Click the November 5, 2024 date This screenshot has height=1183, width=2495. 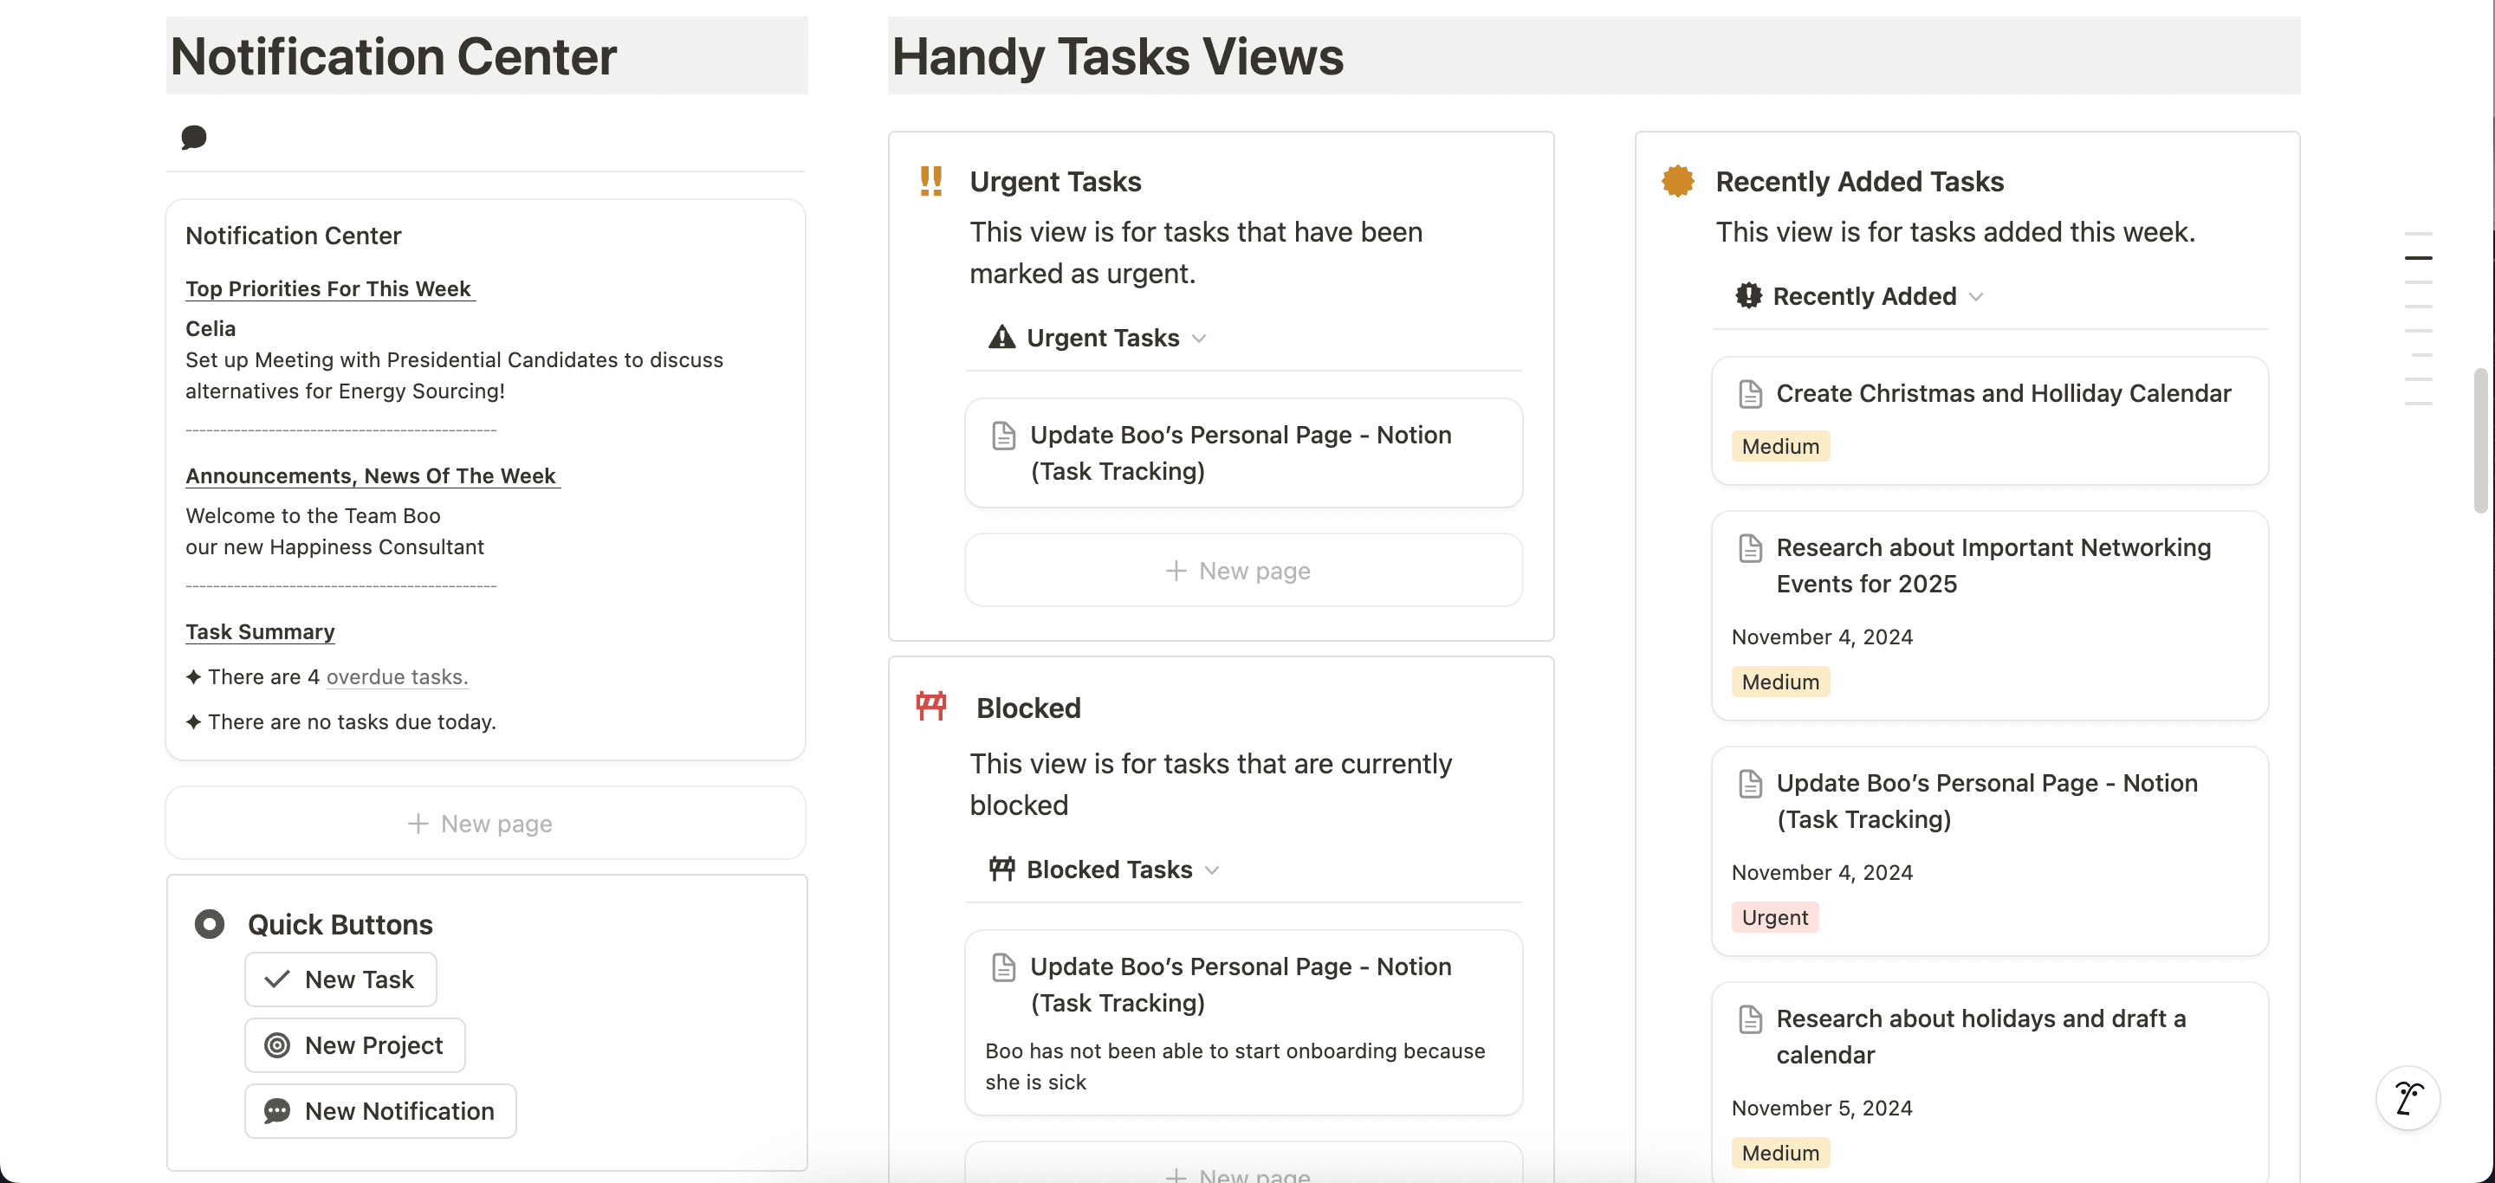[x=1822, y=1108]
